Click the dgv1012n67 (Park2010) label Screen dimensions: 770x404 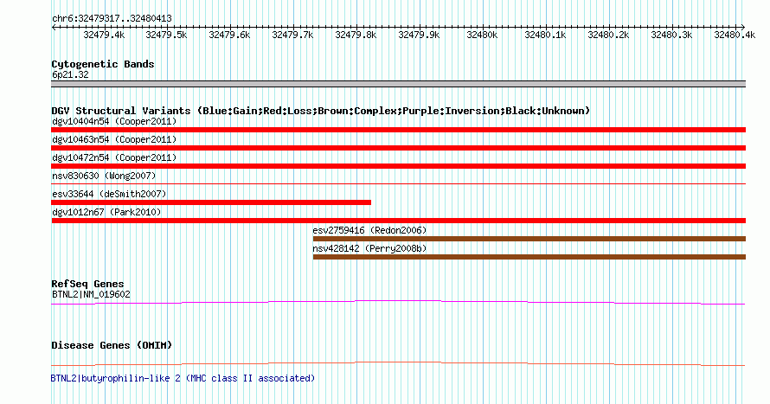(x=106, y=212)
